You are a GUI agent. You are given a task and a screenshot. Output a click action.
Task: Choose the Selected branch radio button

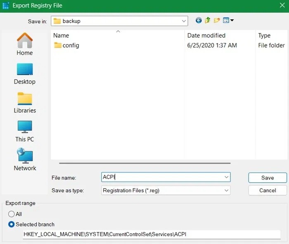pyautogui.click(x=12, y=225)
